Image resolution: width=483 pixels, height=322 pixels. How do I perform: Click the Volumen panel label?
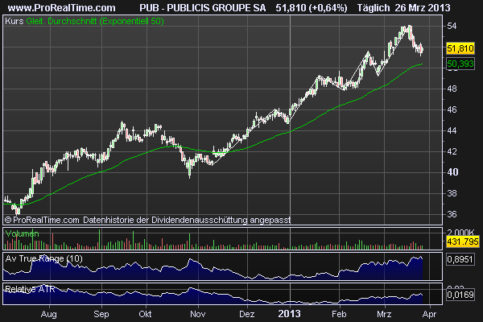(23, 234)
